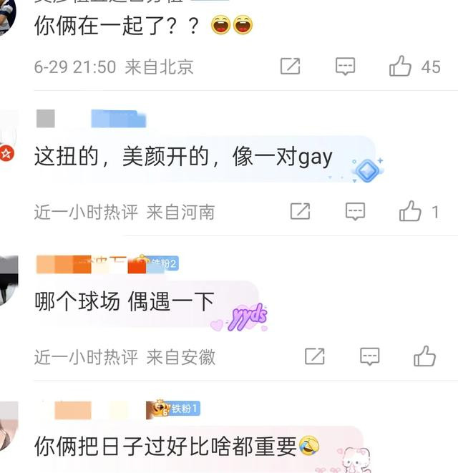Open the blurred blue username of the Henan commenter
Image resolution: width=458 pixels, height=473 pixels.
click(x=119, y=119)
